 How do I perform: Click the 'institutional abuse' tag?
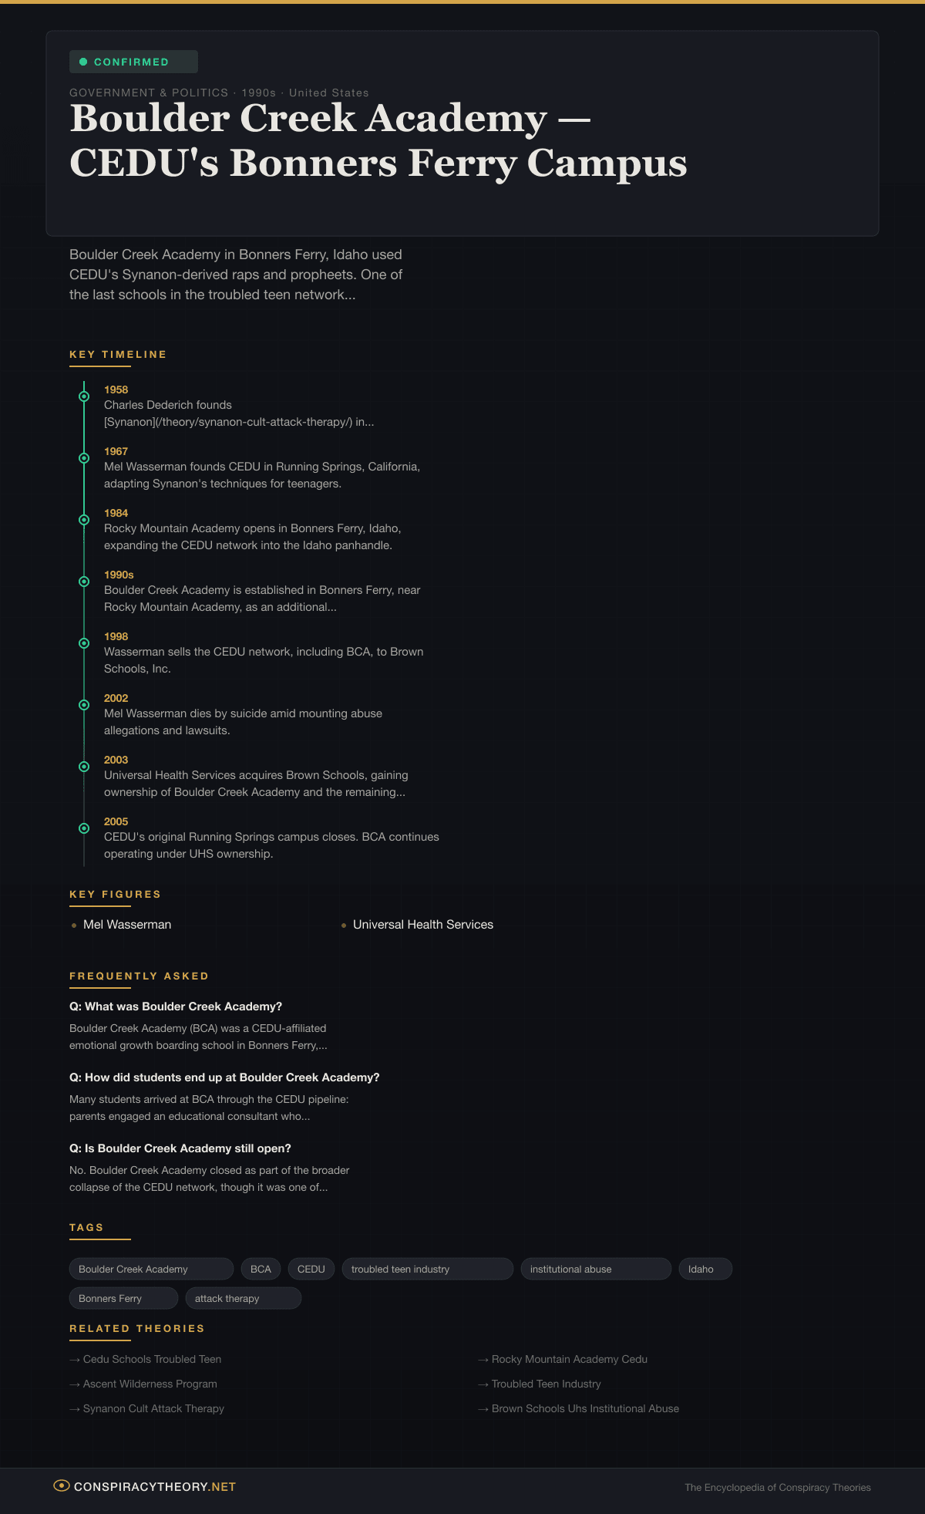(595, 1269)
